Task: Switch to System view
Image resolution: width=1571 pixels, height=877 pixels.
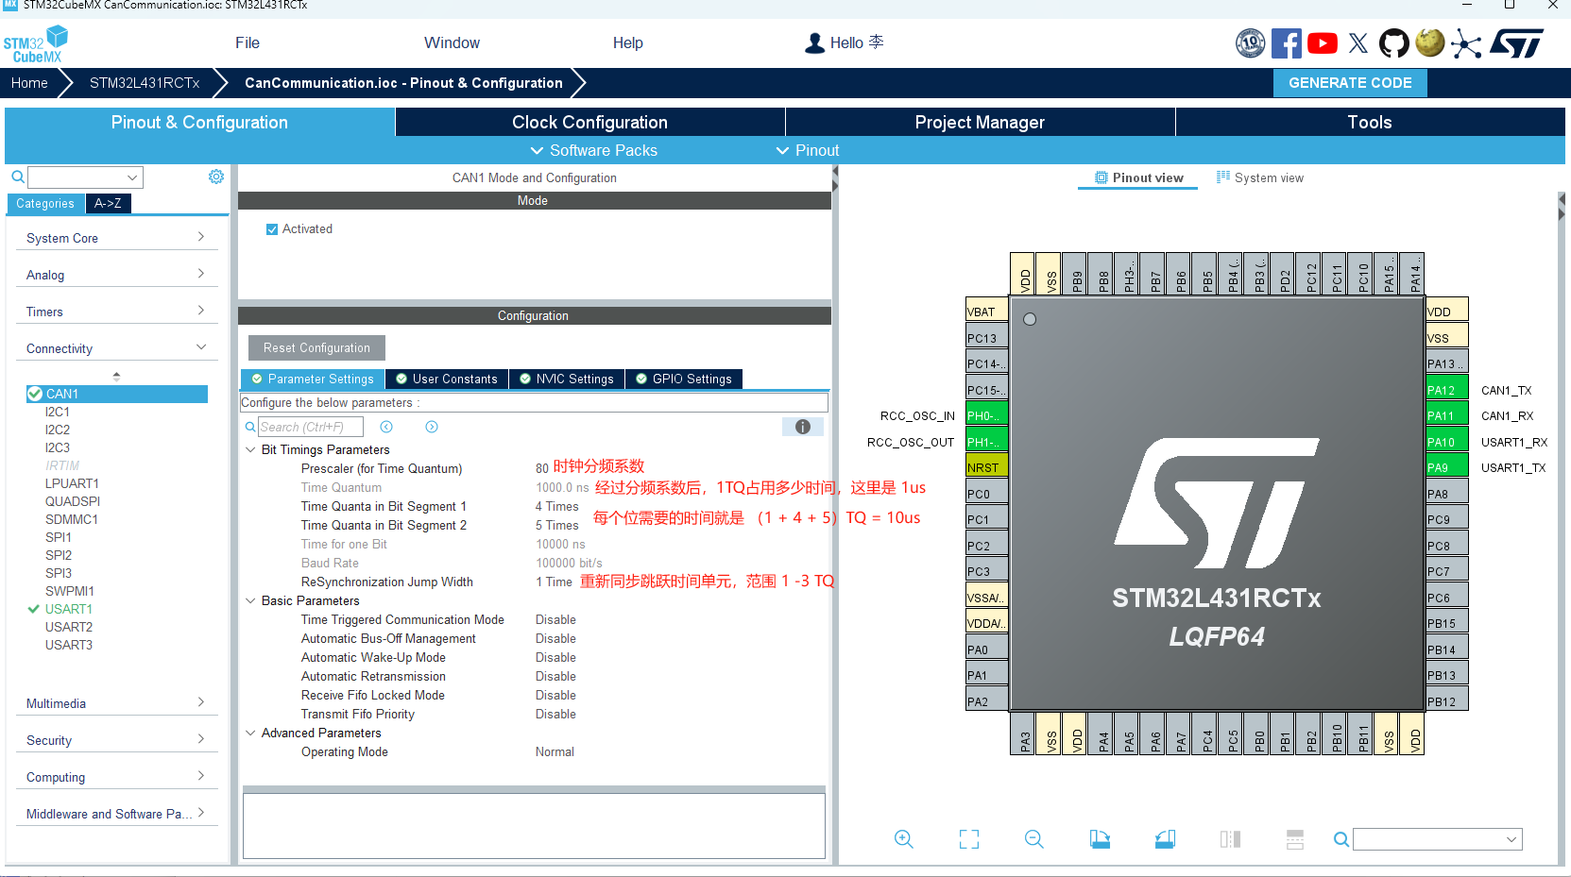Action: click(x=1259, y=177)
